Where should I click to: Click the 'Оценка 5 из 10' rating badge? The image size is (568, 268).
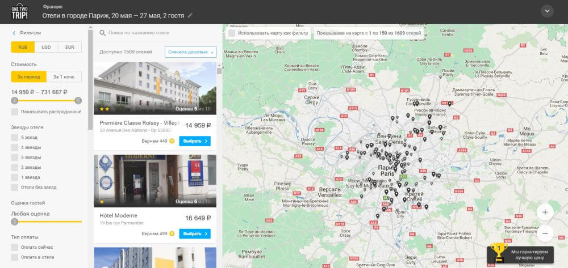(x=193, y=109)
